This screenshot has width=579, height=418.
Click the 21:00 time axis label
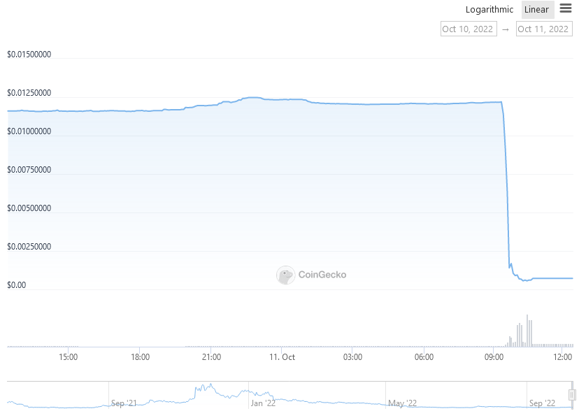pyautogui.click(x=212, y=357)
